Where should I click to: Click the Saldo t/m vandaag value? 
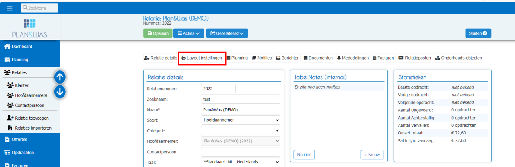point(459,140)
